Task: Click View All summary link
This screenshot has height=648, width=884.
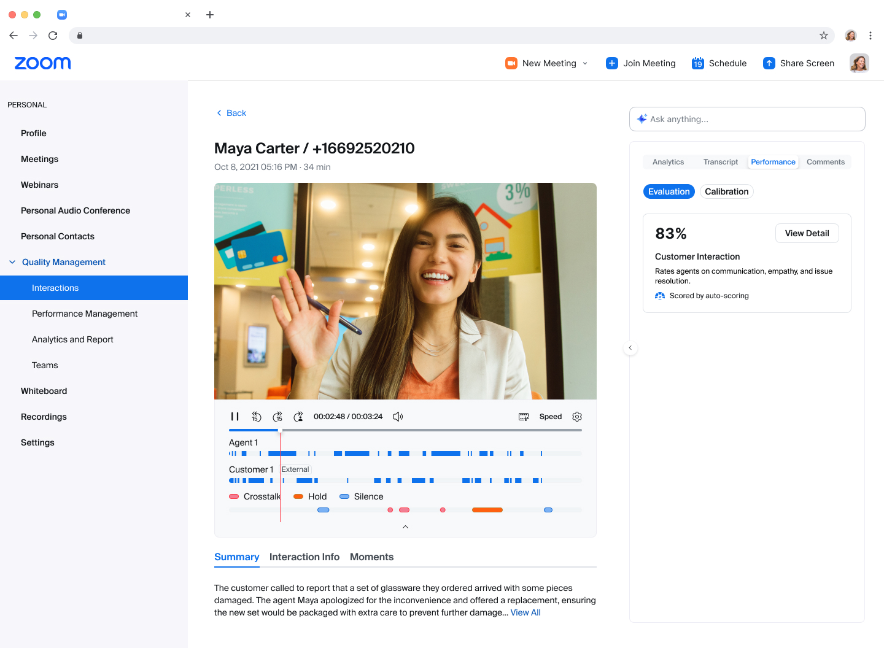Action: pyautogui.click(x=525, y=612)
